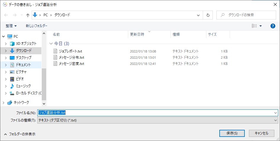The image size is (280, 141).
Task: Click the date 2022/01/18 12:41
Action: coord(143,64)
